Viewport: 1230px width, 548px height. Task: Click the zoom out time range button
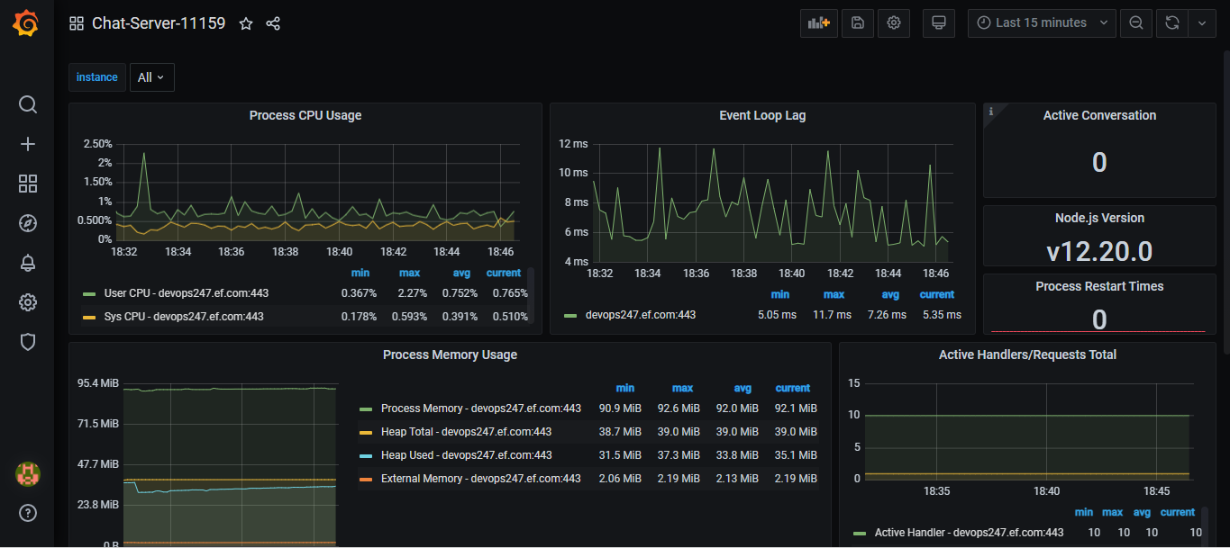point(1136,23)
